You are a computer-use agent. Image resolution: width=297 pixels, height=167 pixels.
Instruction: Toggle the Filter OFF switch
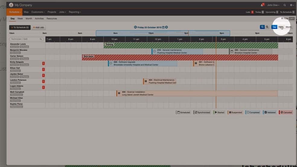click(x=291, y=18)
